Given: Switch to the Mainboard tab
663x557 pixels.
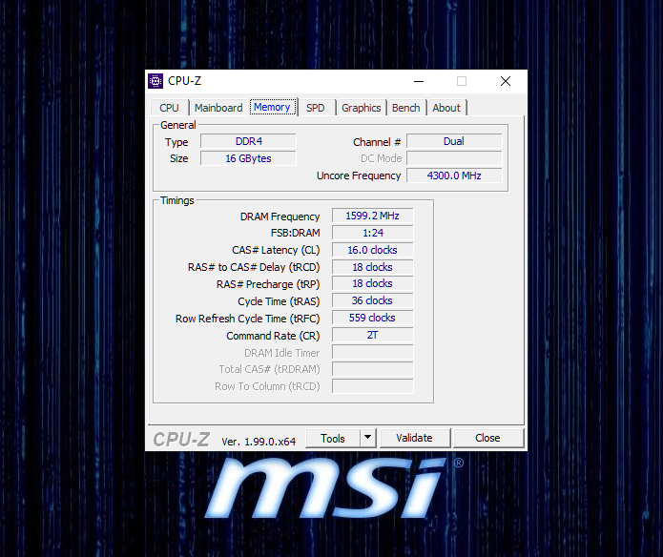Looking at the screenshot, I should point(218,108).
